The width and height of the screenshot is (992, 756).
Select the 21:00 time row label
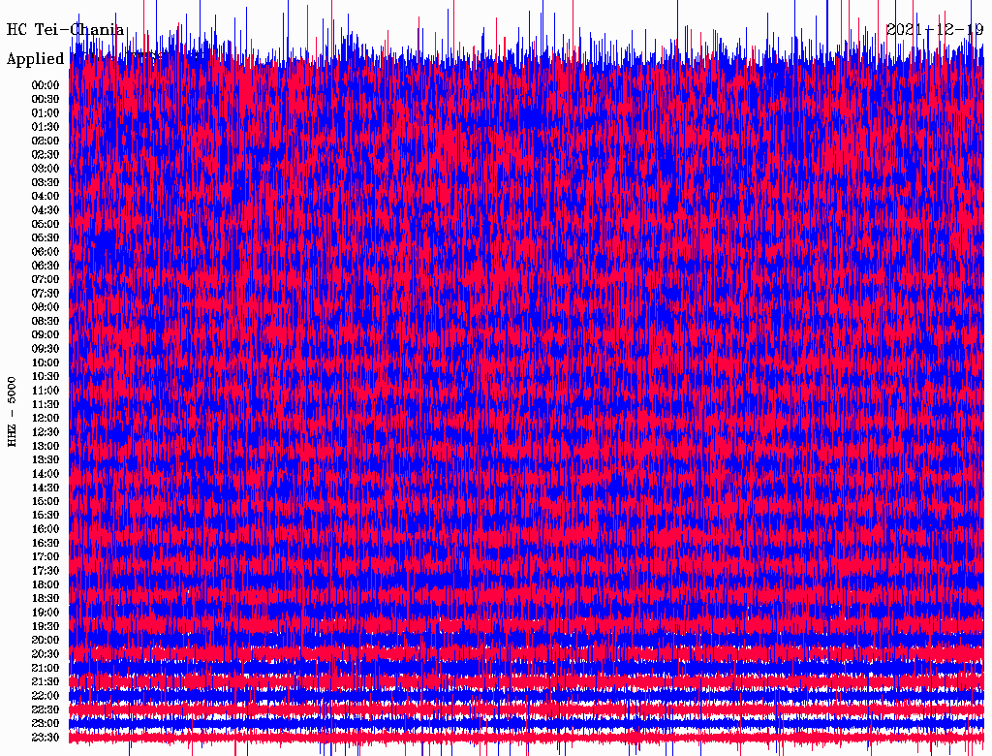tap(46, 668)
